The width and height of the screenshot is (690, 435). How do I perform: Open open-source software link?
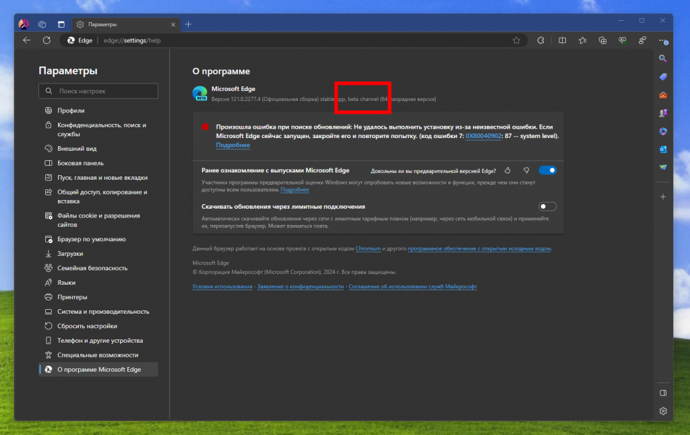[479, 248]
